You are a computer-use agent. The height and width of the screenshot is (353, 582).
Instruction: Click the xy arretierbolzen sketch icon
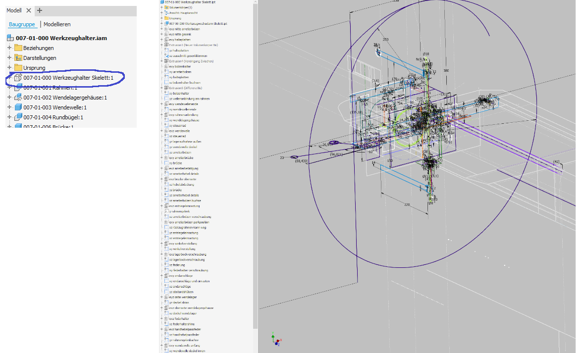[x=166, y=72]
